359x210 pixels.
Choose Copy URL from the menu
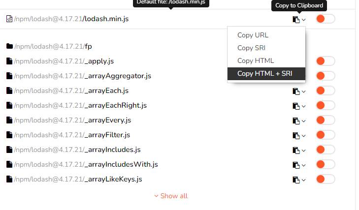pos(266,35)
